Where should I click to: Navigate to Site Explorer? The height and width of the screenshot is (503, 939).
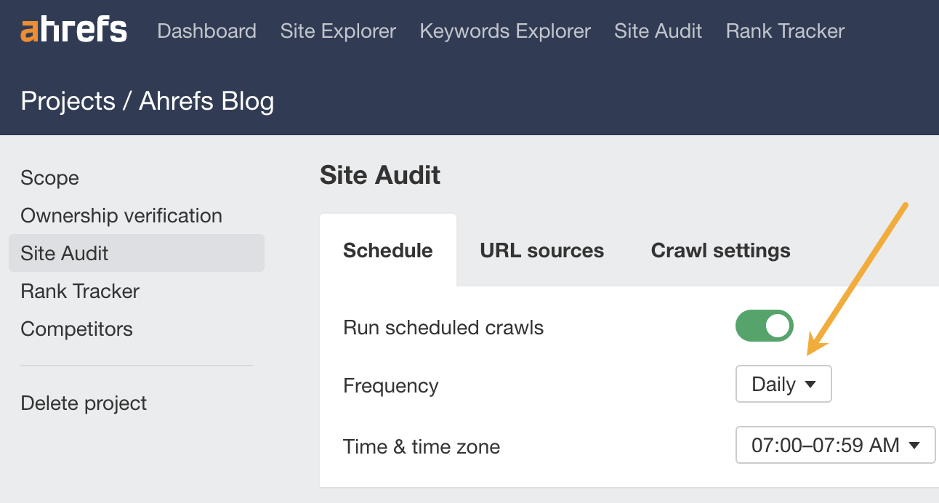pyautogui.click(x=337, y=31)
